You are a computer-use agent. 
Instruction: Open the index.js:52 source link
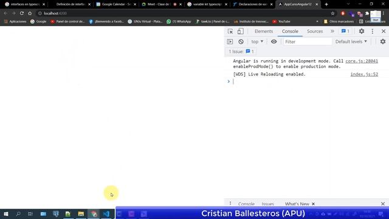click(x=364, y=74)
